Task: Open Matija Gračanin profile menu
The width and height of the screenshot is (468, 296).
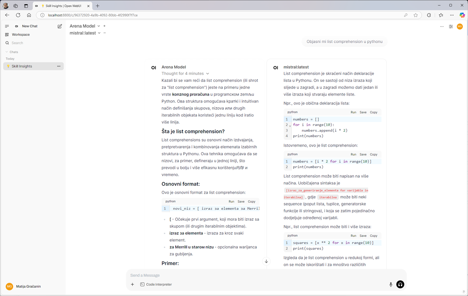Action: tap(33, 287)
